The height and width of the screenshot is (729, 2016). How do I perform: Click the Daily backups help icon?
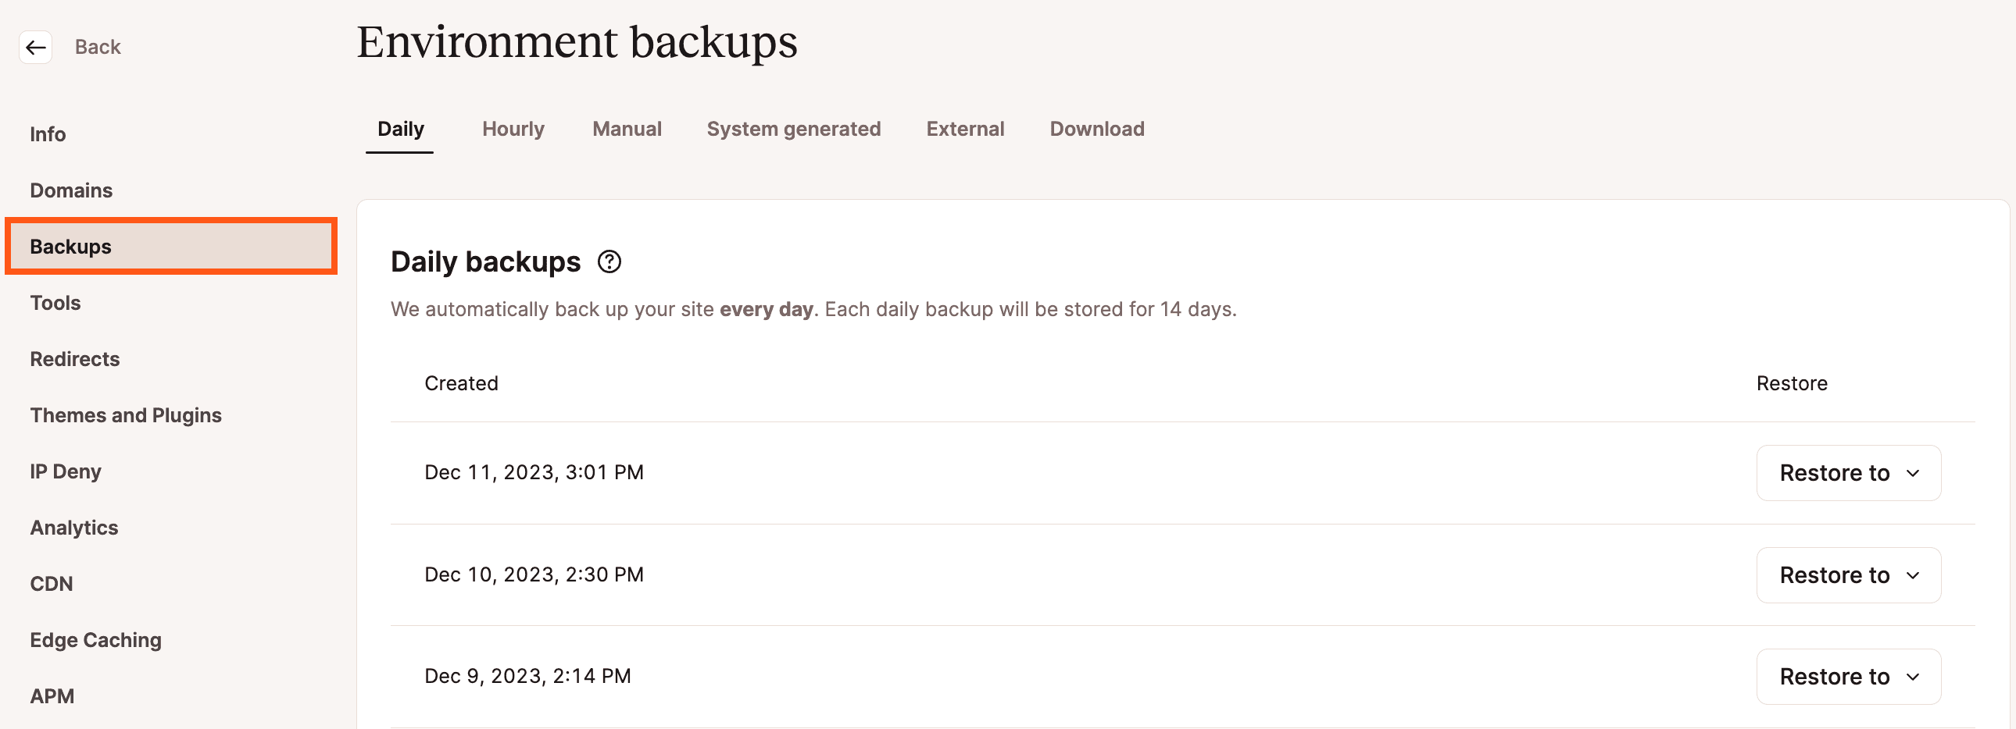[609, 261]
